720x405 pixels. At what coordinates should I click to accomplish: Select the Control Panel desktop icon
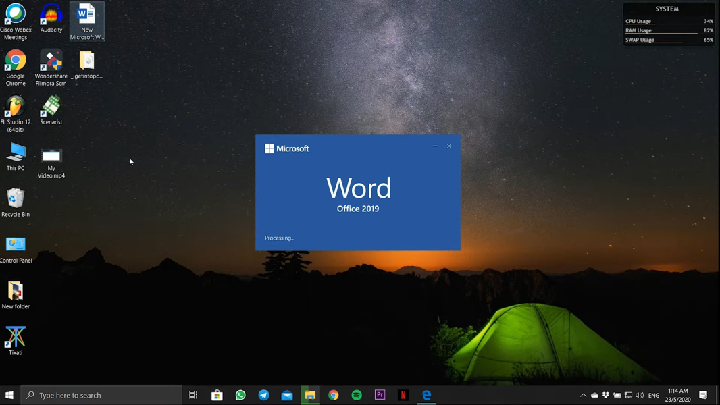pos(16,249)
